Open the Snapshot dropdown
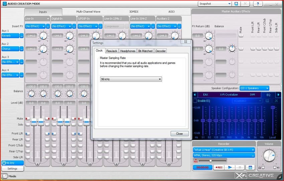The height and width of the screenshot is (181, 284). [x=215, y=4]
